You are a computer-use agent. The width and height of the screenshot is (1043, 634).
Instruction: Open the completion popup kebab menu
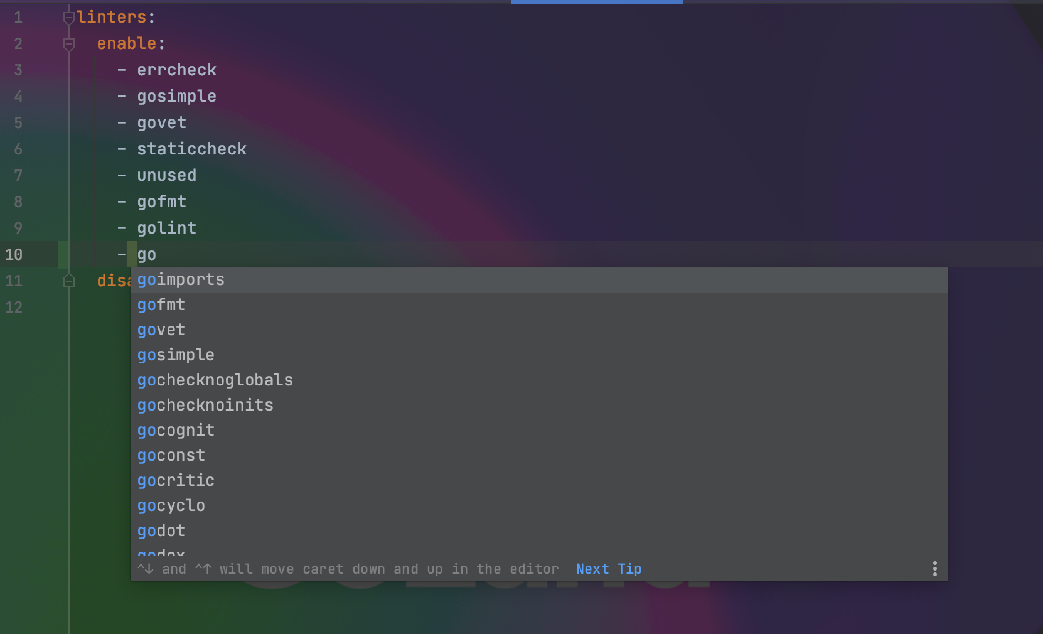point(934,569)
